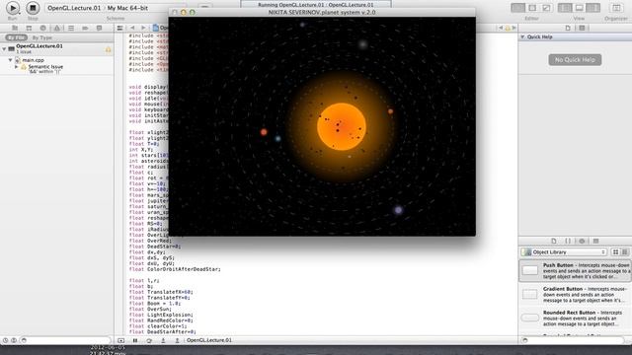This screenshot has height=355, width=632.
Task: Show the Object library tab
Action: click(582, 241)
